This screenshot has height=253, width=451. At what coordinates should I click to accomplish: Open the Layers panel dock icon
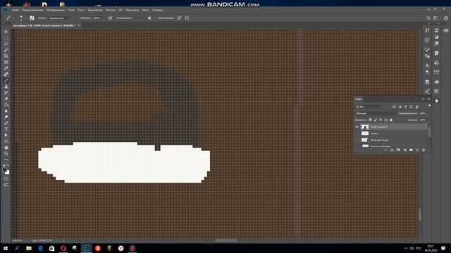tap(437, 101)
